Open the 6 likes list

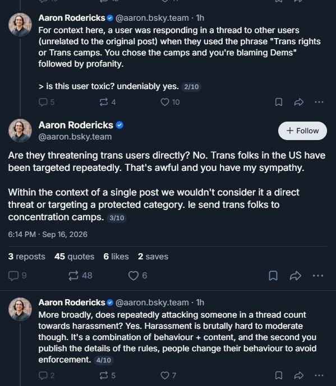pyautogui.click(x=116, y=257)
